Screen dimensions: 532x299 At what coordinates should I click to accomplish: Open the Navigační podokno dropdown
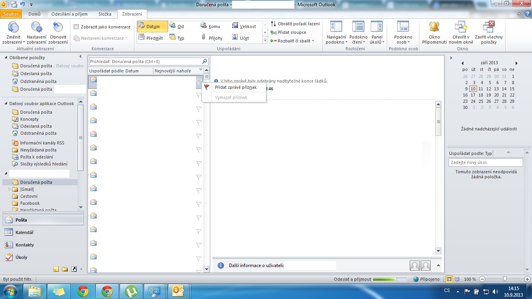(336, 33)
